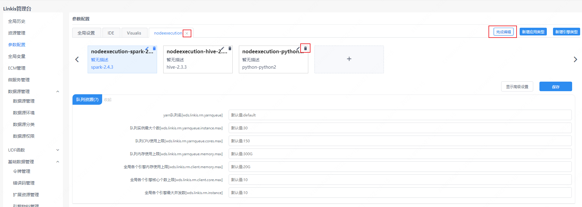Collapse 队列资源 section via 收起
The width and height of the screenshot is (582, 207).
pos(108,100)
